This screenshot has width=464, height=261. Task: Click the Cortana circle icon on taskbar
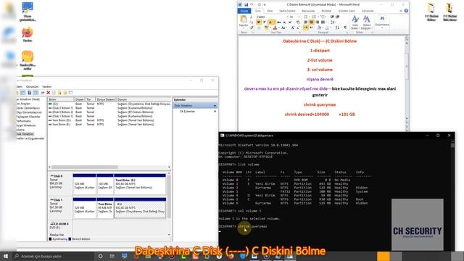pos(100,256)
